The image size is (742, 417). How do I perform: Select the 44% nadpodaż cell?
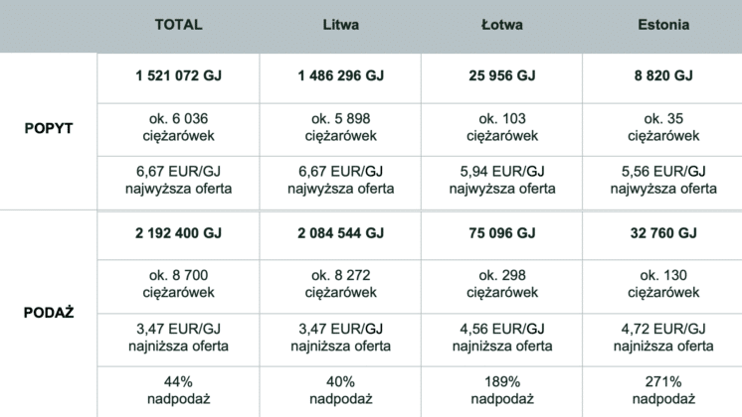(178, 392)
